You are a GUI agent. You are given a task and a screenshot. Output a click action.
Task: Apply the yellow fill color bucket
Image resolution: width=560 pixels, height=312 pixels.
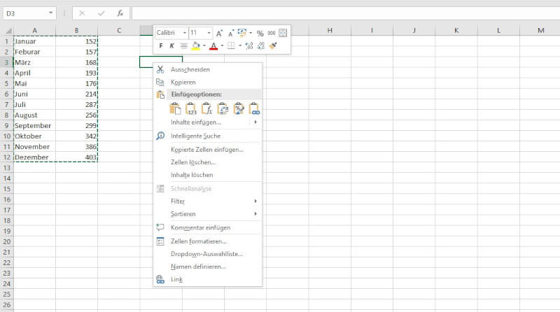[195, 46]
